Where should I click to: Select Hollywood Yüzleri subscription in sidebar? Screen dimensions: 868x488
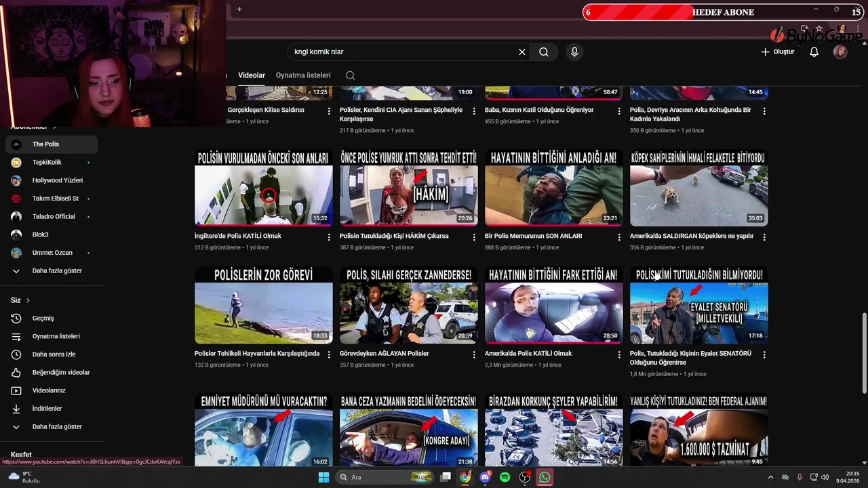pos(52,180)
